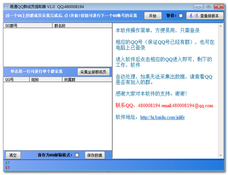228x175 pixels.
Task: Open the hi.baidu.com/jnlife link
Action: click(162, 117)
